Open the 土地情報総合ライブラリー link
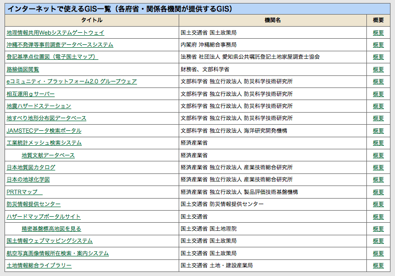The image size is (395, 276). [x=39, y=265]
